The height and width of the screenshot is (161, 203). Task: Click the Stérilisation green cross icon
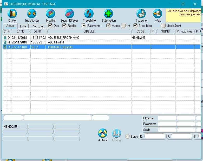coord(109,14)
